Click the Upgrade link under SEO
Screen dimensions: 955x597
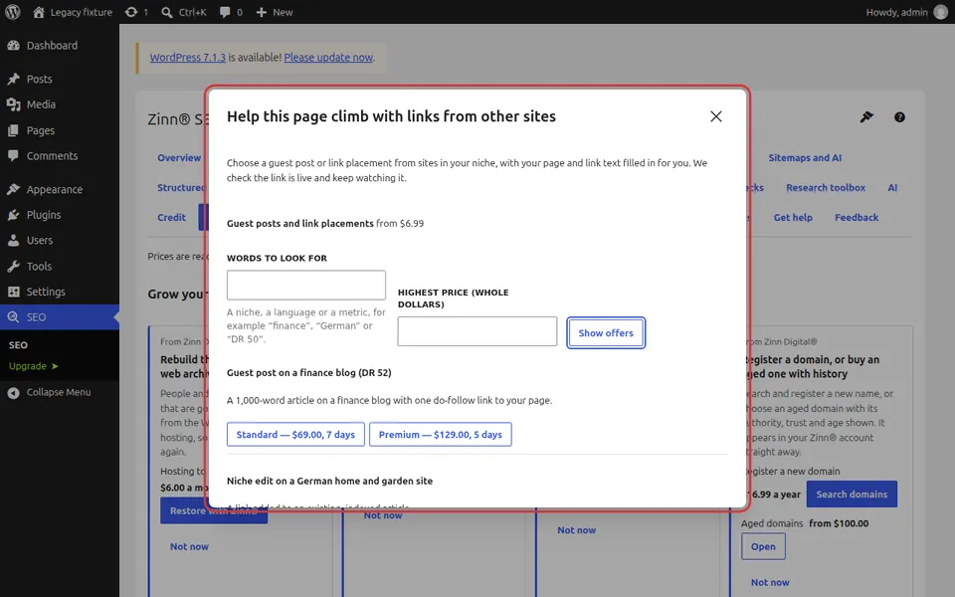tap(33, 366)
